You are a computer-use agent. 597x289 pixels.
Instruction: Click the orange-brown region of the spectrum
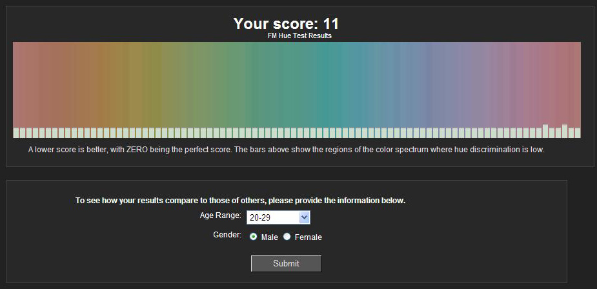click(x=84, y=84)
